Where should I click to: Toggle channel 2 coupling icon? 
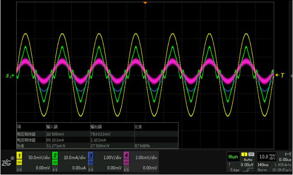(x=55, y=163)
